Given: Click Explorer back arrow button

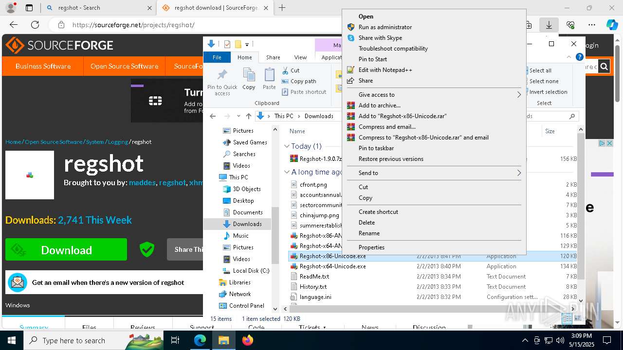Looking at the screenshot, I should (x=213, y=116).
